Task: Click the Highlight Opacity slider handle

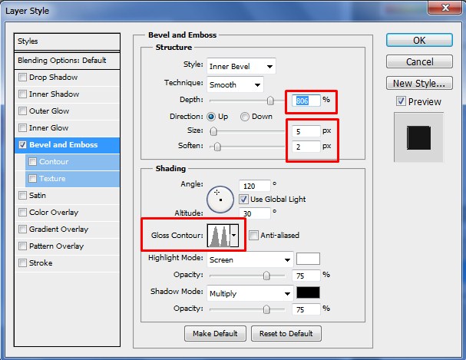Action: pos(266,276)
